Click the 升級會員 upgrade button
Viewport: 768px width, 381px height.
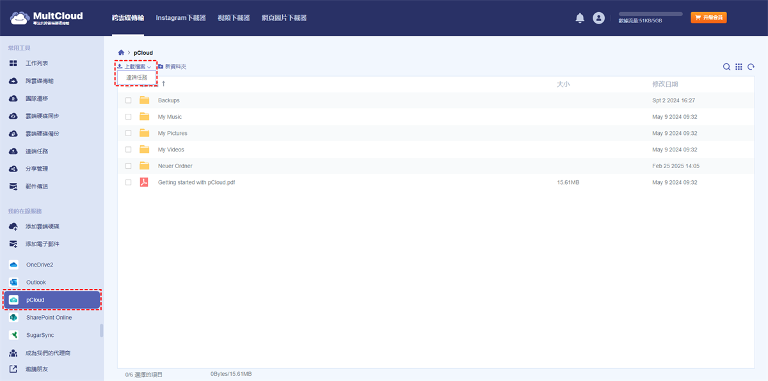(x=708, y=18)
